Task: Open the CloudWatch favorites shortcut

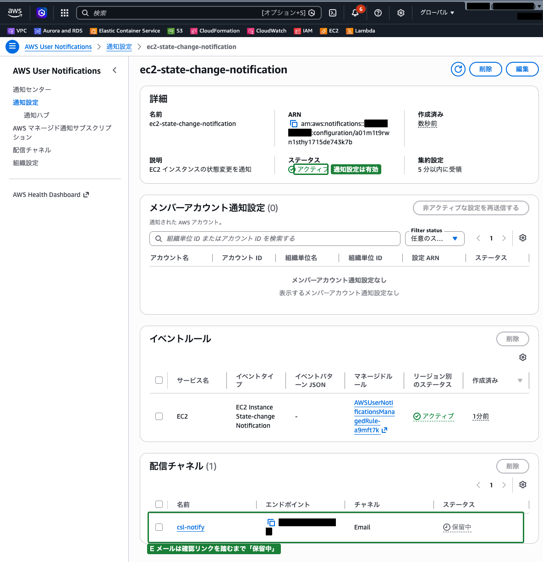Action: (x=267, y=31)
